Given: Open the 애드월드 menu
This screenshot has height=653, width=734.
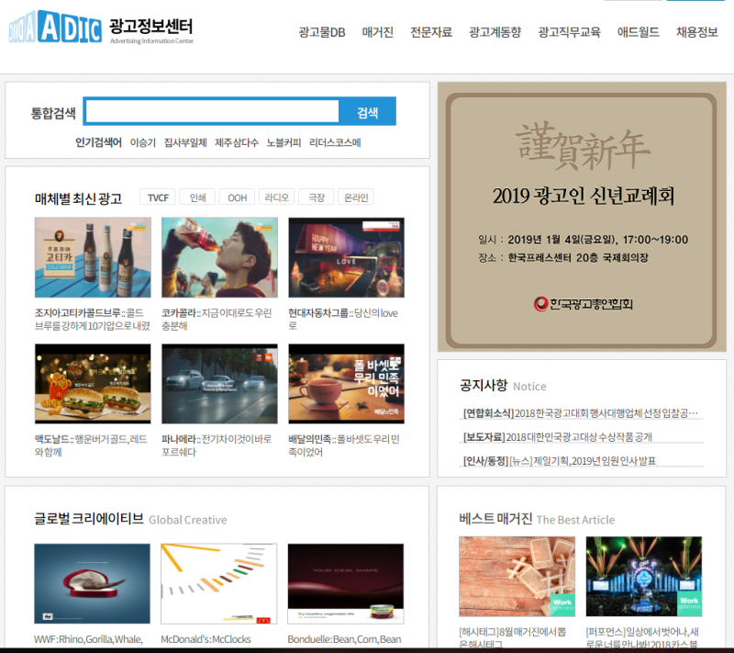Looking at the screenshot, I should tap(638, 32).
